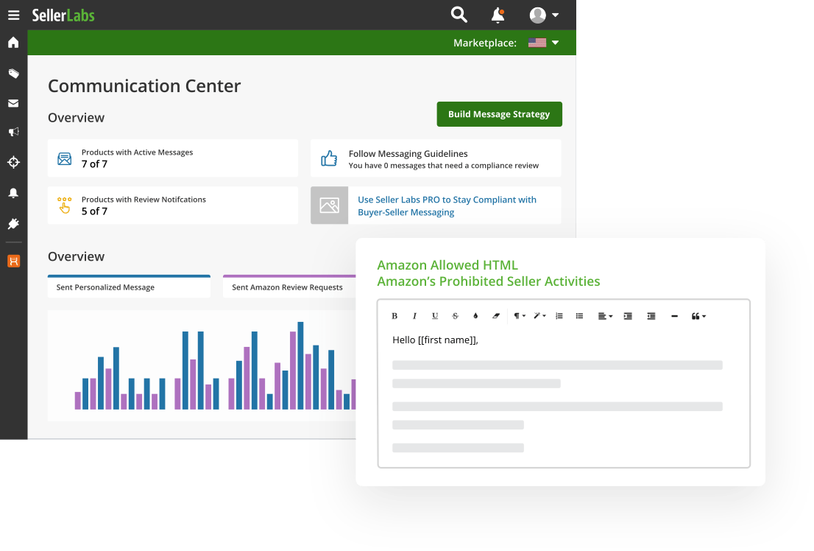The width and height of the screenshot is (814, 551).
Task: Open the text color droplet tool
Action: point(475,316)
